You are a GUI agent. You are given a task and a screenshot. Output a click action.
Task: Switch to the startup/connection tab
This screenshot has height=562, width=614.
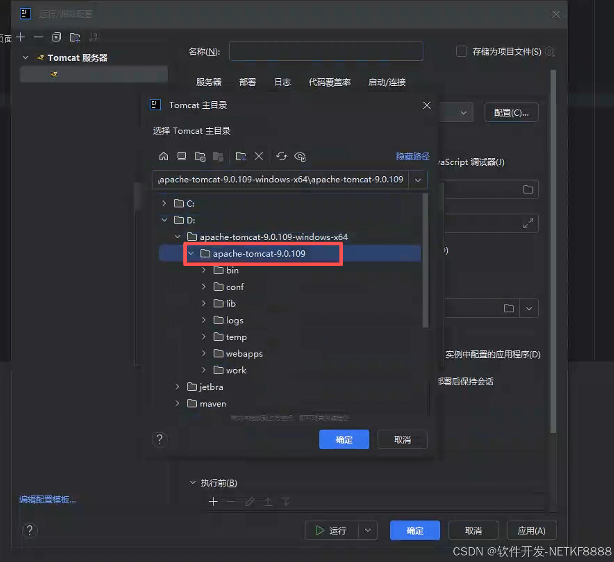click(x=387, y=82)
